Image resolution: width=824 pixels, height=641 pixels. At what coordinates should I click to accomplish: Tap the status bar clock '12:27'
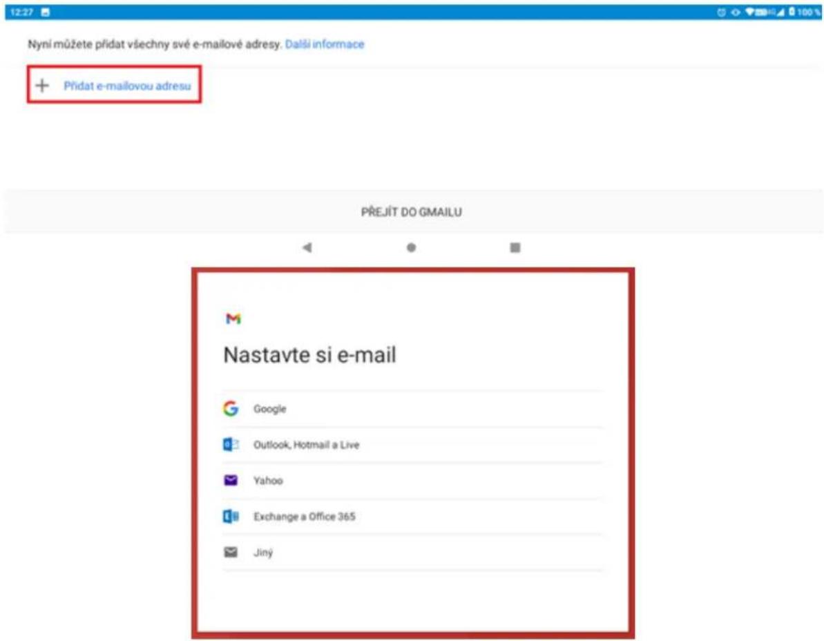[x=21, y=12]
